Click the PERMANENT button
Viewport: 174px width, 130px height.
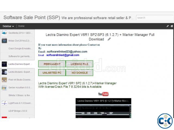point(52,64)
